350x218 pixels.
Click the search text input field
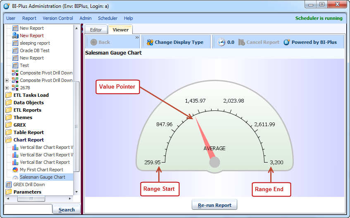coord(28,209)
